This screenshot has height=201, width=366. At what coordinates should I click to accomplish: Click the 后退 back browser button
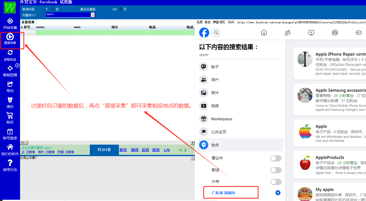[200, 22]
